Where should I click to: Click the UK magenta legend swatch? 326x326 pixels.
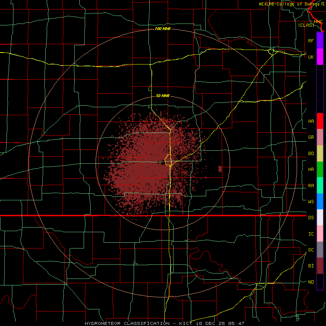(x=320, y=57)
